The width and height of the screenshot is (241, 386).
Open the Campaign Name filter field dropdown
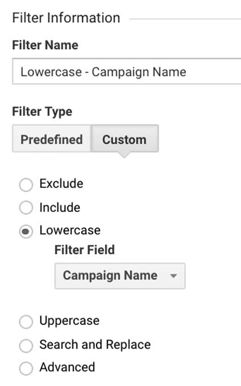120,275
